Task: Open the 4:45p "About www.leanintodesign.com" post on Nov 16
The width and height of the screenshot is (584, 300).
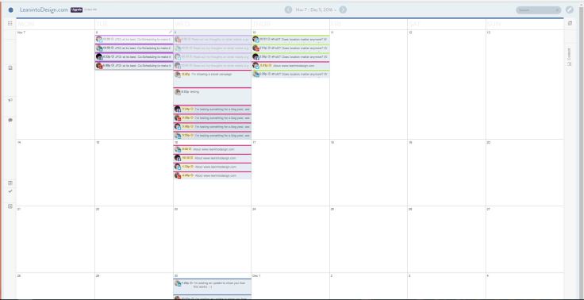Action: (213, 175)
